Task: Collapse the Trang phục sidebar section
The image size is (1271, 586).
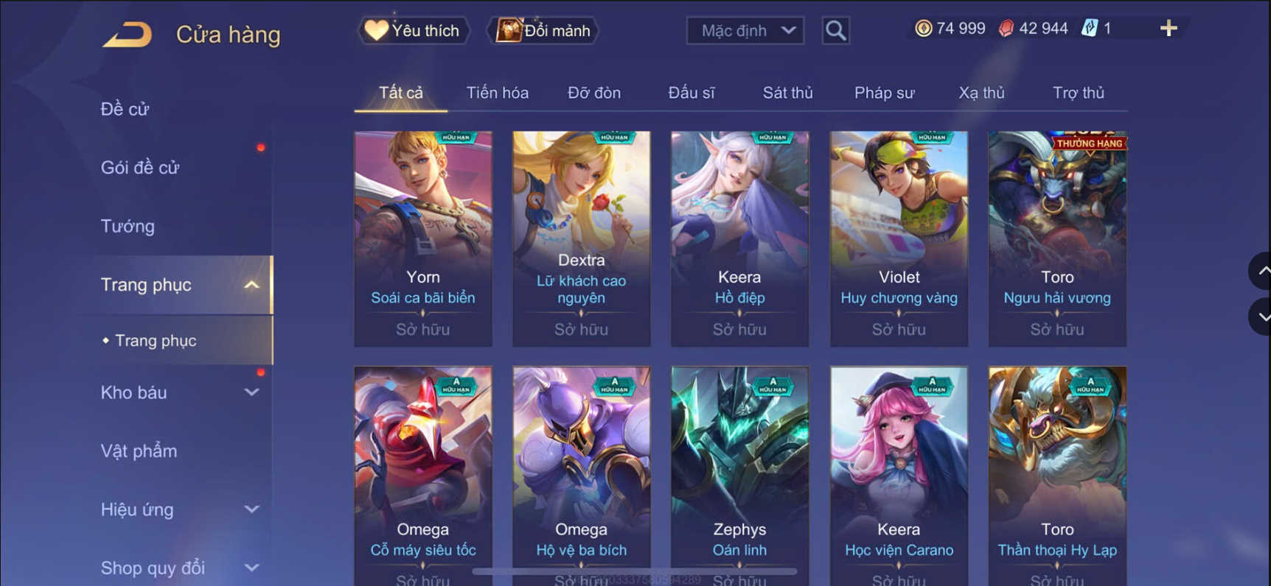Action: click(251, 285)
